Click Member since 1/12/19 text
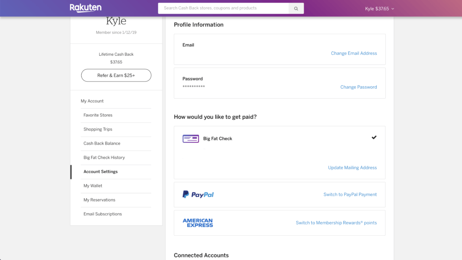Image resolution: width=462 pixels, height=260 pixels. pos(116,32)
